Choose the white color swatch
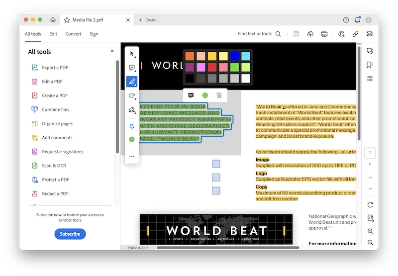The height and width of the screenshot is (276, 398). [x=246, y=79]
